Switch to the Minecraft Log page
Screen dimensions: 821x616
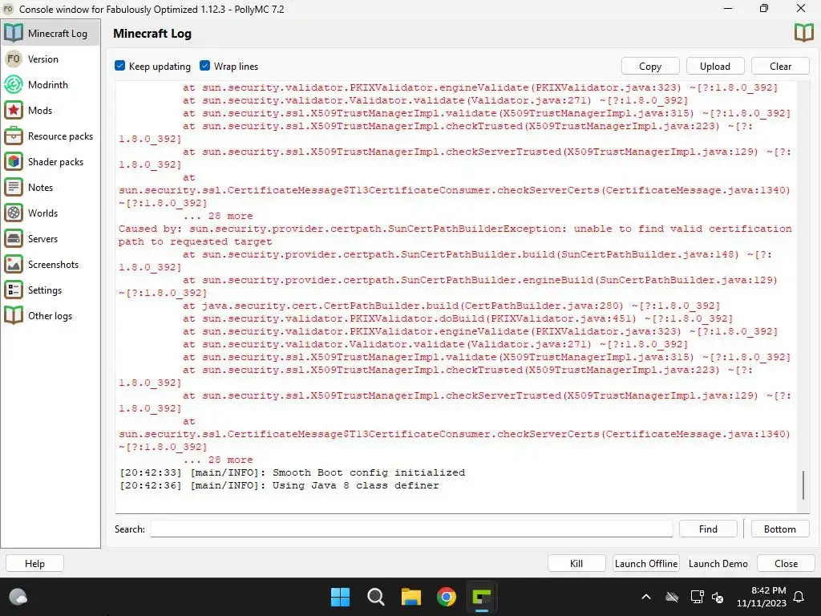pos(51,33)
